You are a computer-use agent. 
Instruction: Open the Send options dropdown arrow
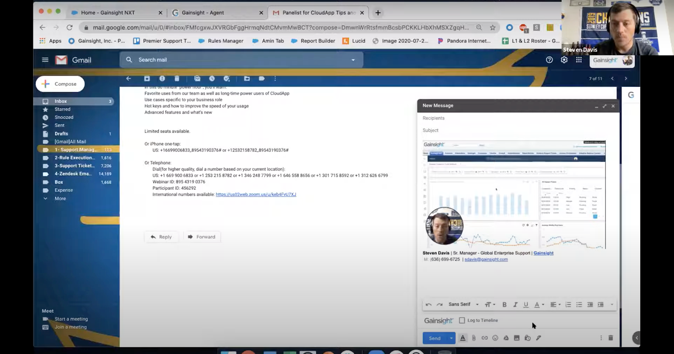pyautogui.click(x=451, y=338)
